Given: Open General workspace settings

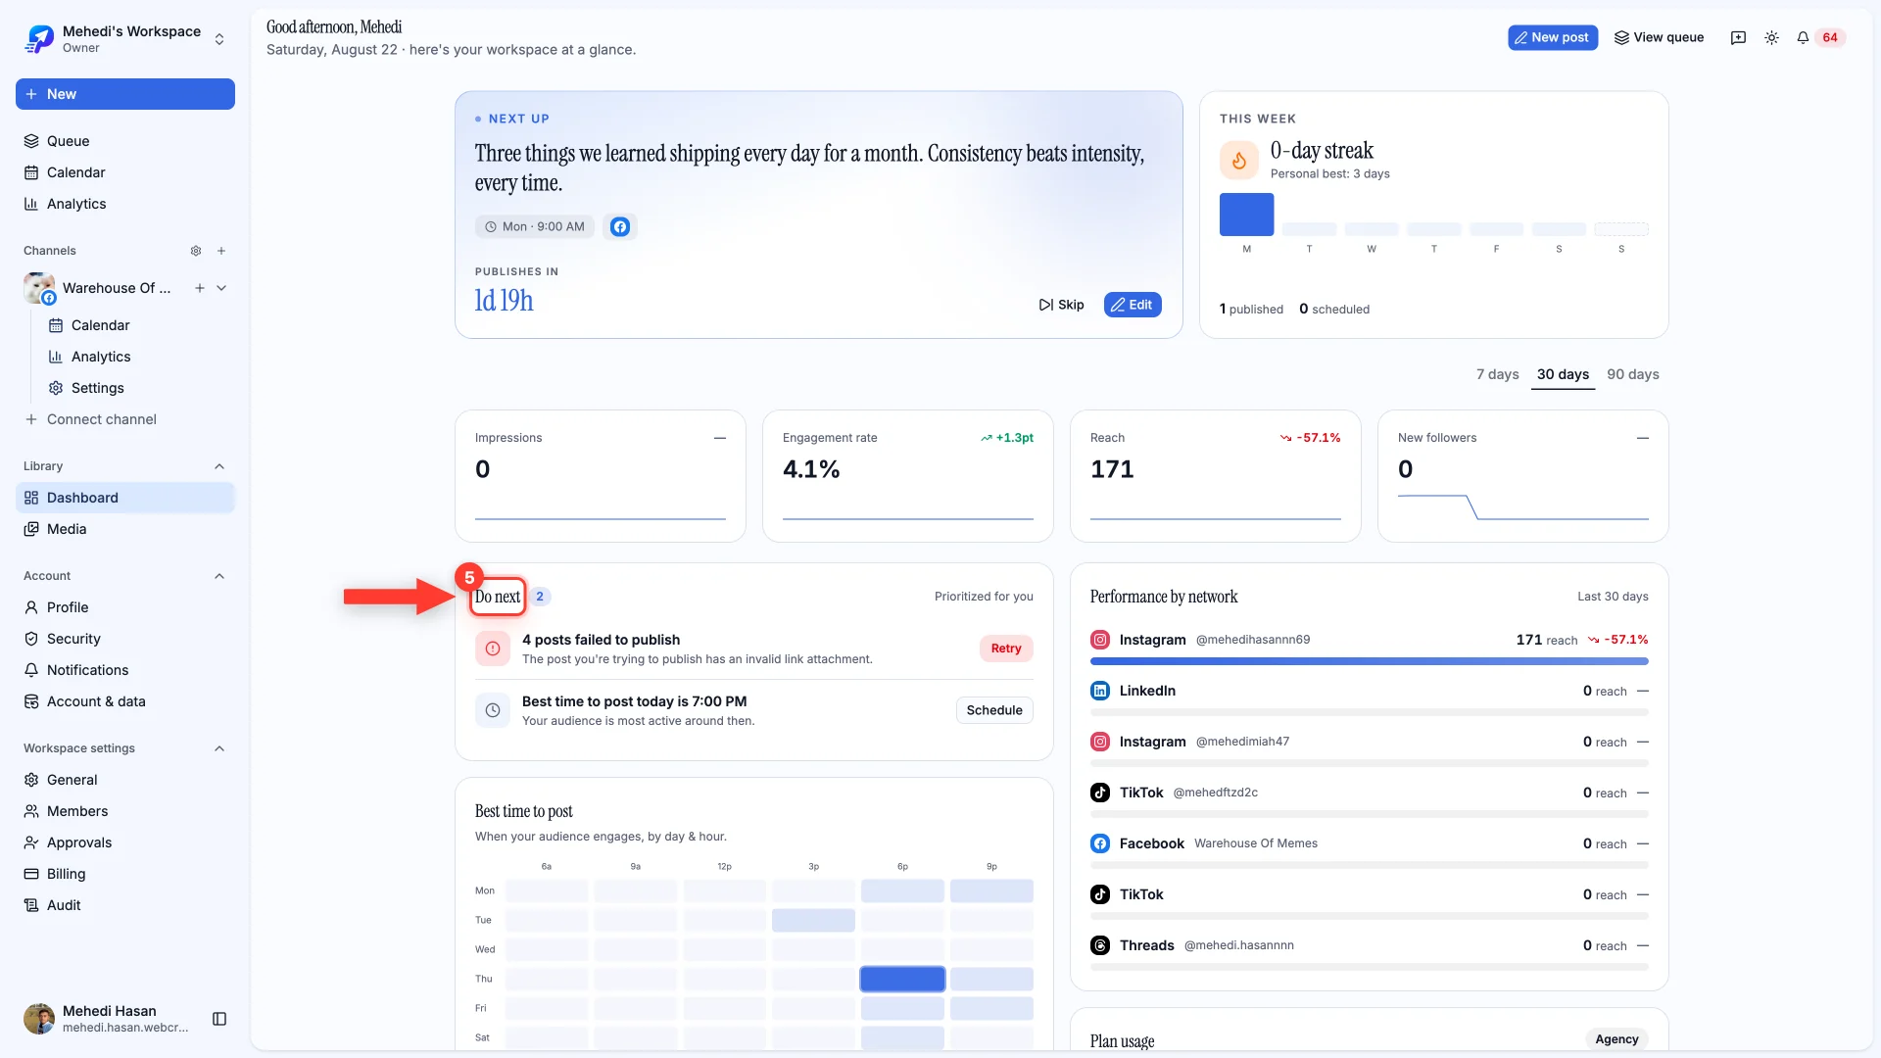Looking at the screenshot, I should click(x=125, y=780).
